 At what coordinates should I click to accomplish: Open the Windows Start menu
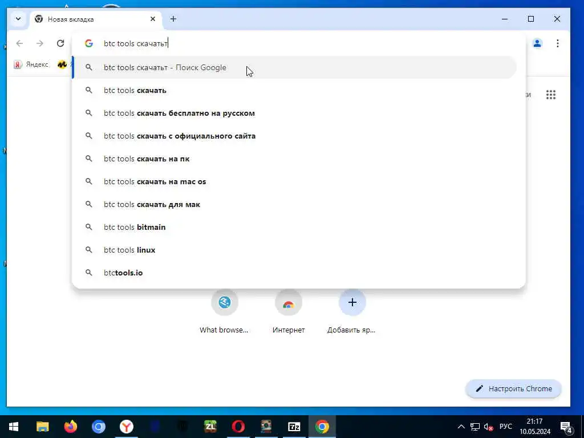[x=14, y=427]
